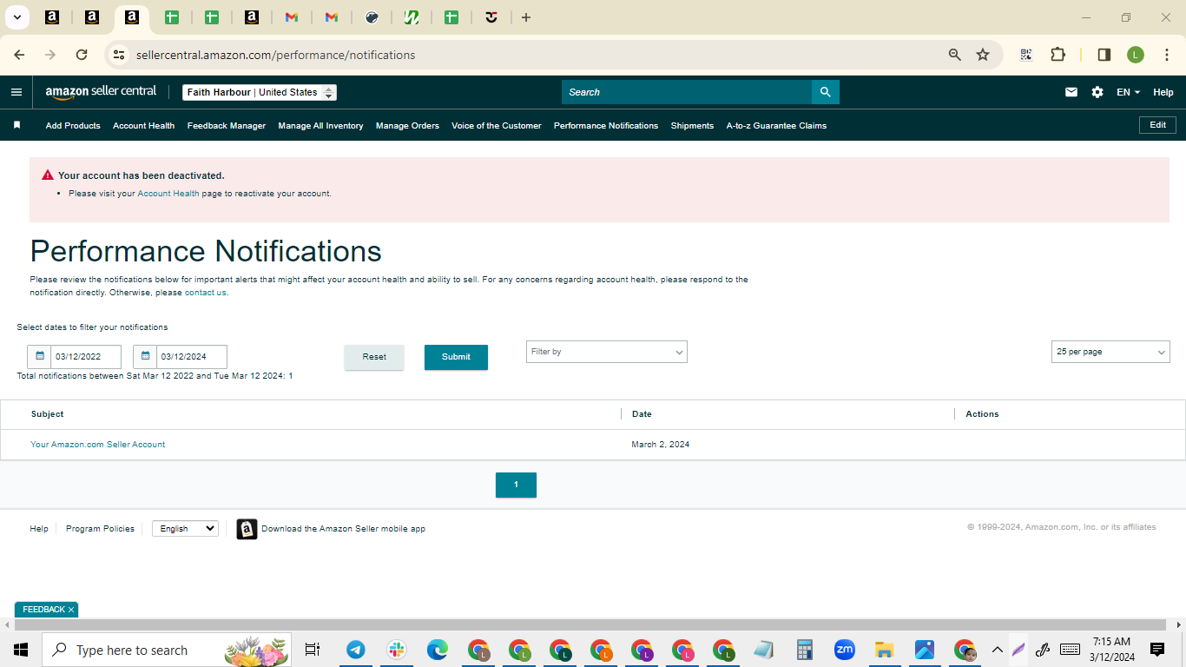The width and height of the screenshot is (1186, 667).
Task: Reload the page with the refresh icon
Action: coord(82,55)
